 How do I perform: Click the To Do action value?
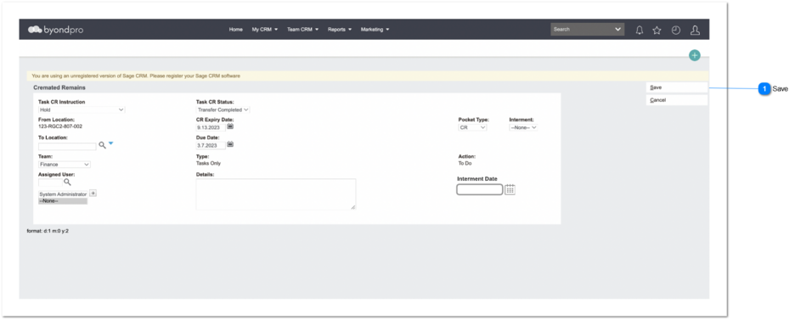tap(465, 163)
